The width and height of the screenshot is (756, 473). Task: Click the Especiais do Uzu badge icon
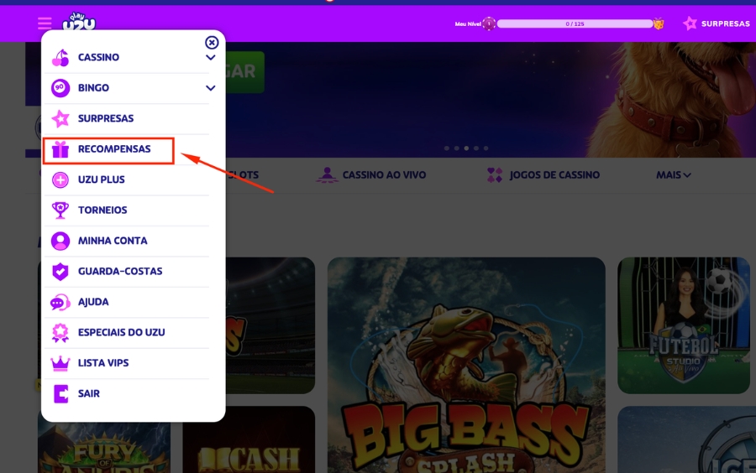[x=60, y=332]
